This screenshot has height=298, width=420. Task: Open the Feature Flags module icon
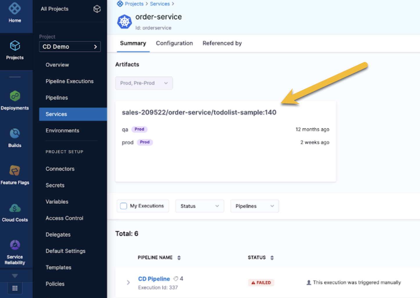click(x=15, y=171)
